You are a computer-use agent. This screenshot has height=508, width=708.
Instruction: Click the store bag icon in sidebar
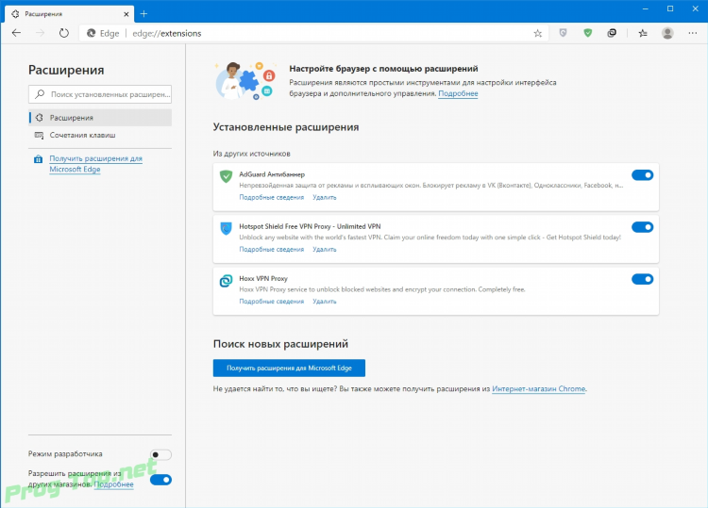click(39, 159)
